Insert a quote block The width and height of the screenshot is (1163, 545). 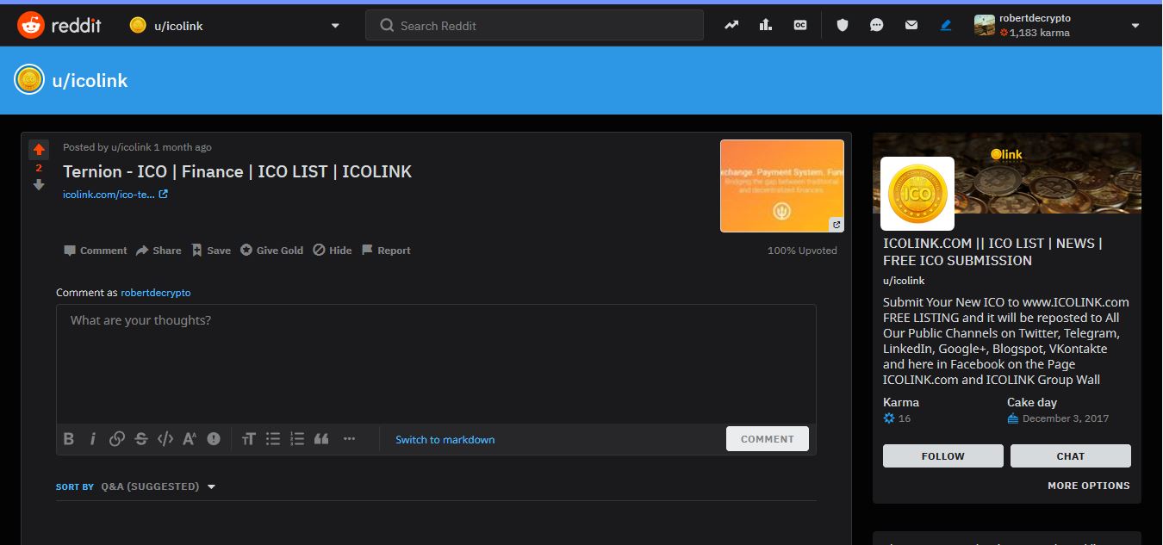(x=321, y=439)
